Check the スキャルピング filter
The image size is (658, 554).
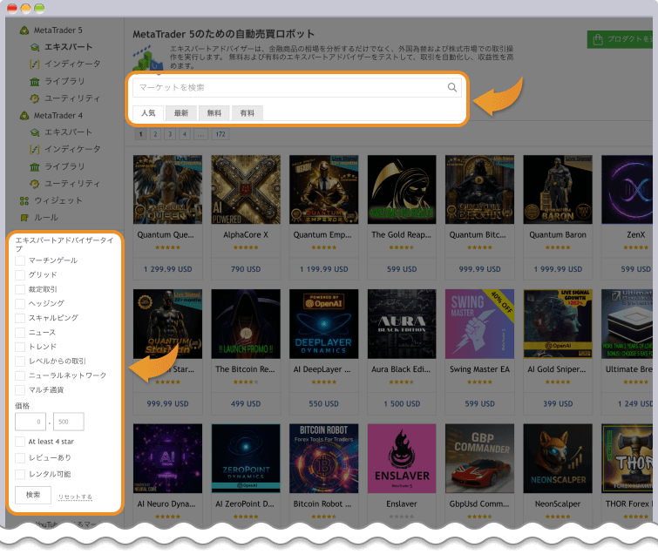pos(20,318)
